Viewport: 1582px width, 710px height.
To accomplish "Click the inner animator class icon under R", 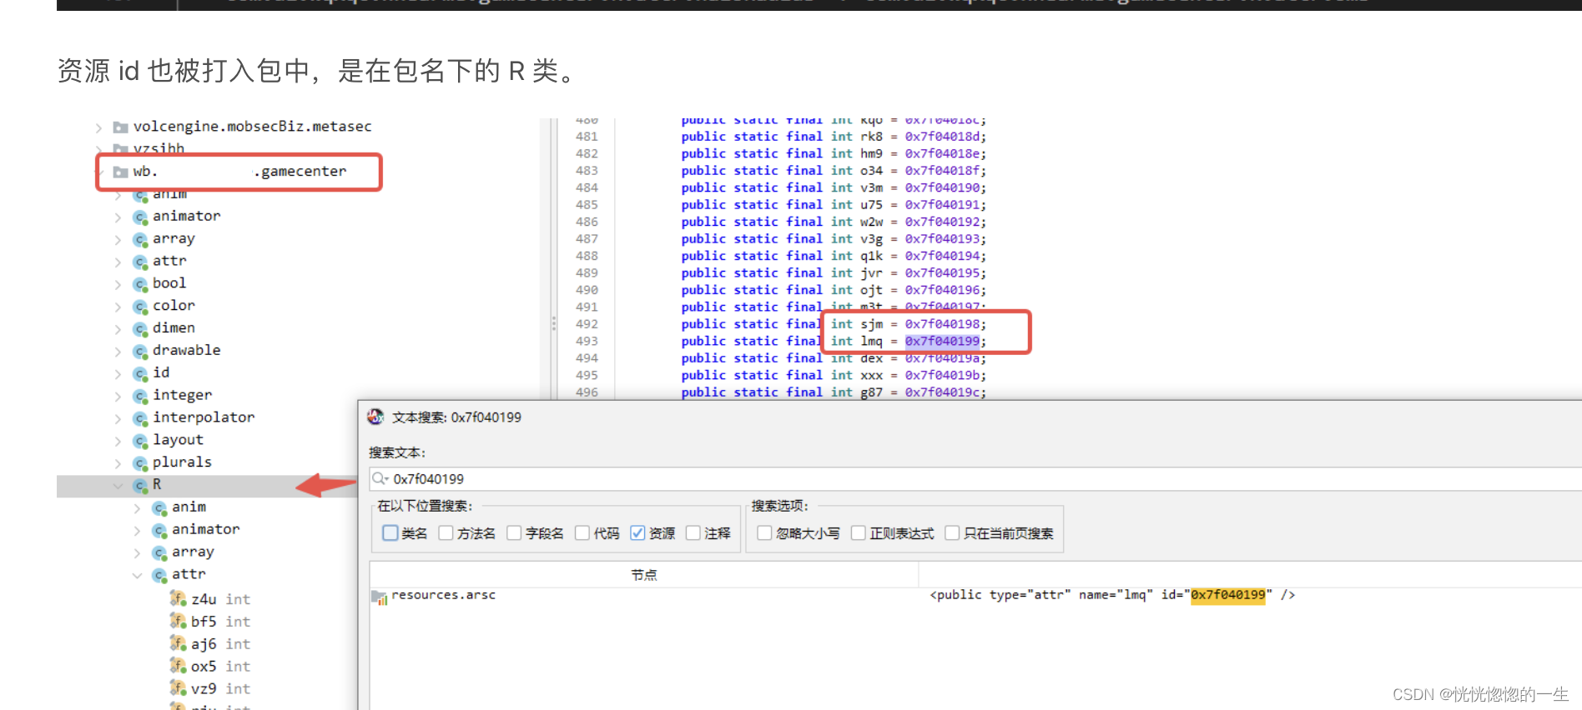I will (x=159, y=530).
